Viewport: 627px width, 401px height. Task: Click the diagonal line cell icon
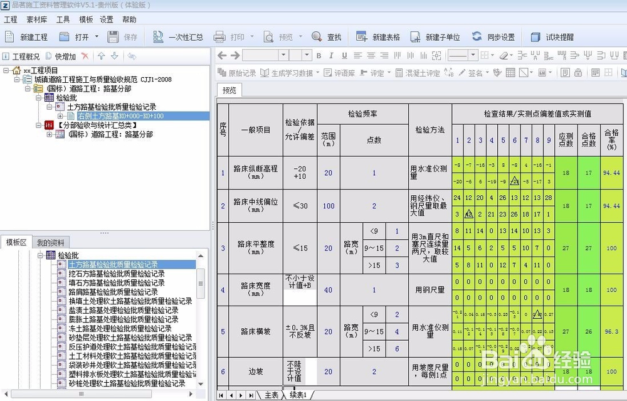(523, 72)
